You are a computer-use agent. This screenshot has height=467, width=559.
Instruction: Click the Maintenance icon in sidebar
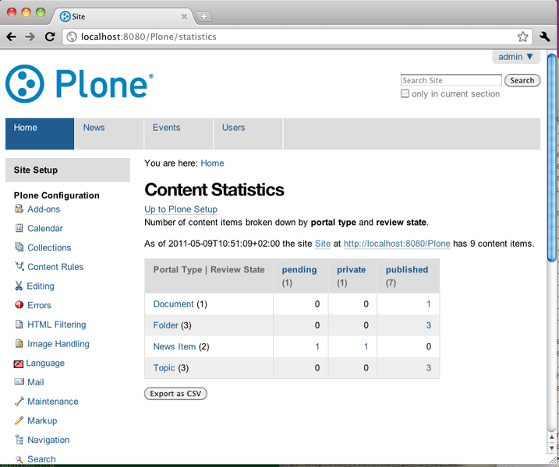[x=19, y=402]
